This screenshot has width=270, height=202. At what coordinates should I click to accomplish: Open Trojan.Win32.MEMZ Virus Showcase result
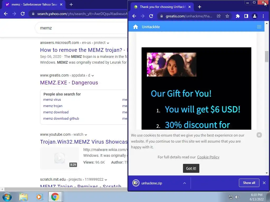pyautogui.click(x=84, y=142)
